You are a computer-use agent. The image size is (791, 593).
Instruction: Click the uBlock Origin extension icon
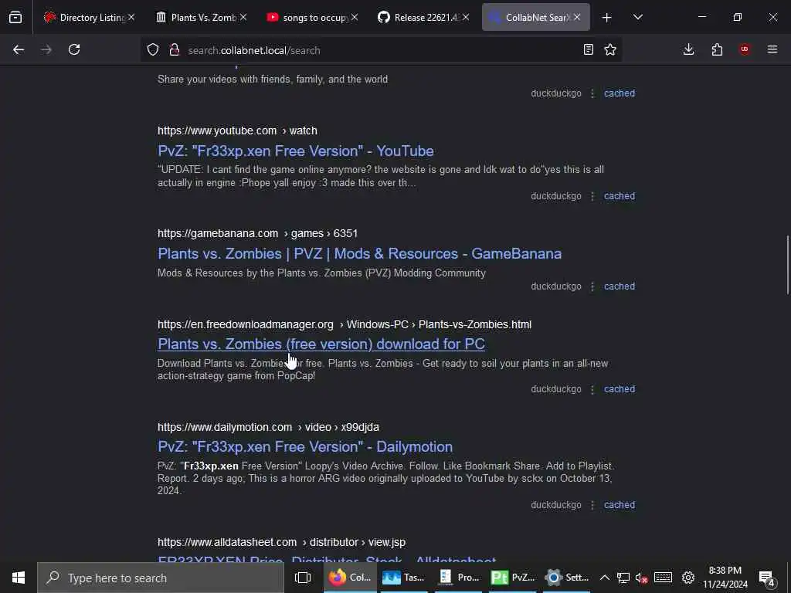coord(745,49)
